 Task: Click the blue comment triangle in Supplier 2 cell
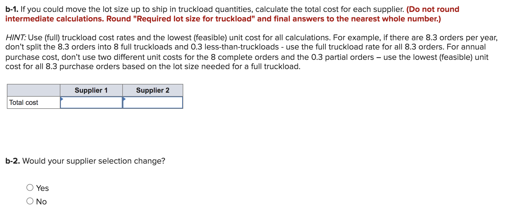pyautogui.click(x=124, y=98)
